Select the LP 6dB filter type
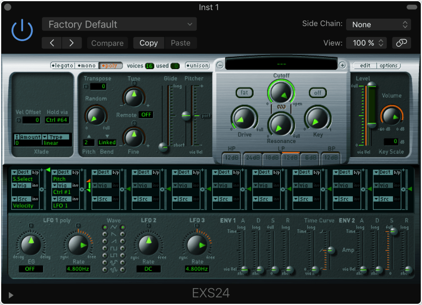422x305 pixels. 310,157
